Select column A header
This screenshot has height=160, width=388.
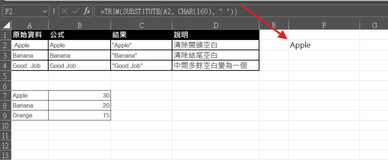[30, 25]
